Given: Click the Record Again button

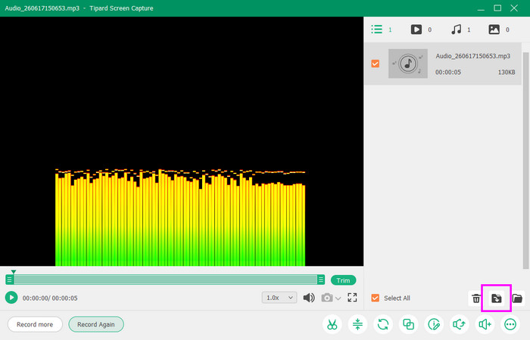Looking at the screenshot, I should 96,324.
